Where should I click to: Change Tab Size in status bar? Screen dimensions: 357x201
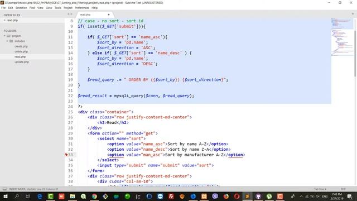pyautogui.click(x=320, y=189)
